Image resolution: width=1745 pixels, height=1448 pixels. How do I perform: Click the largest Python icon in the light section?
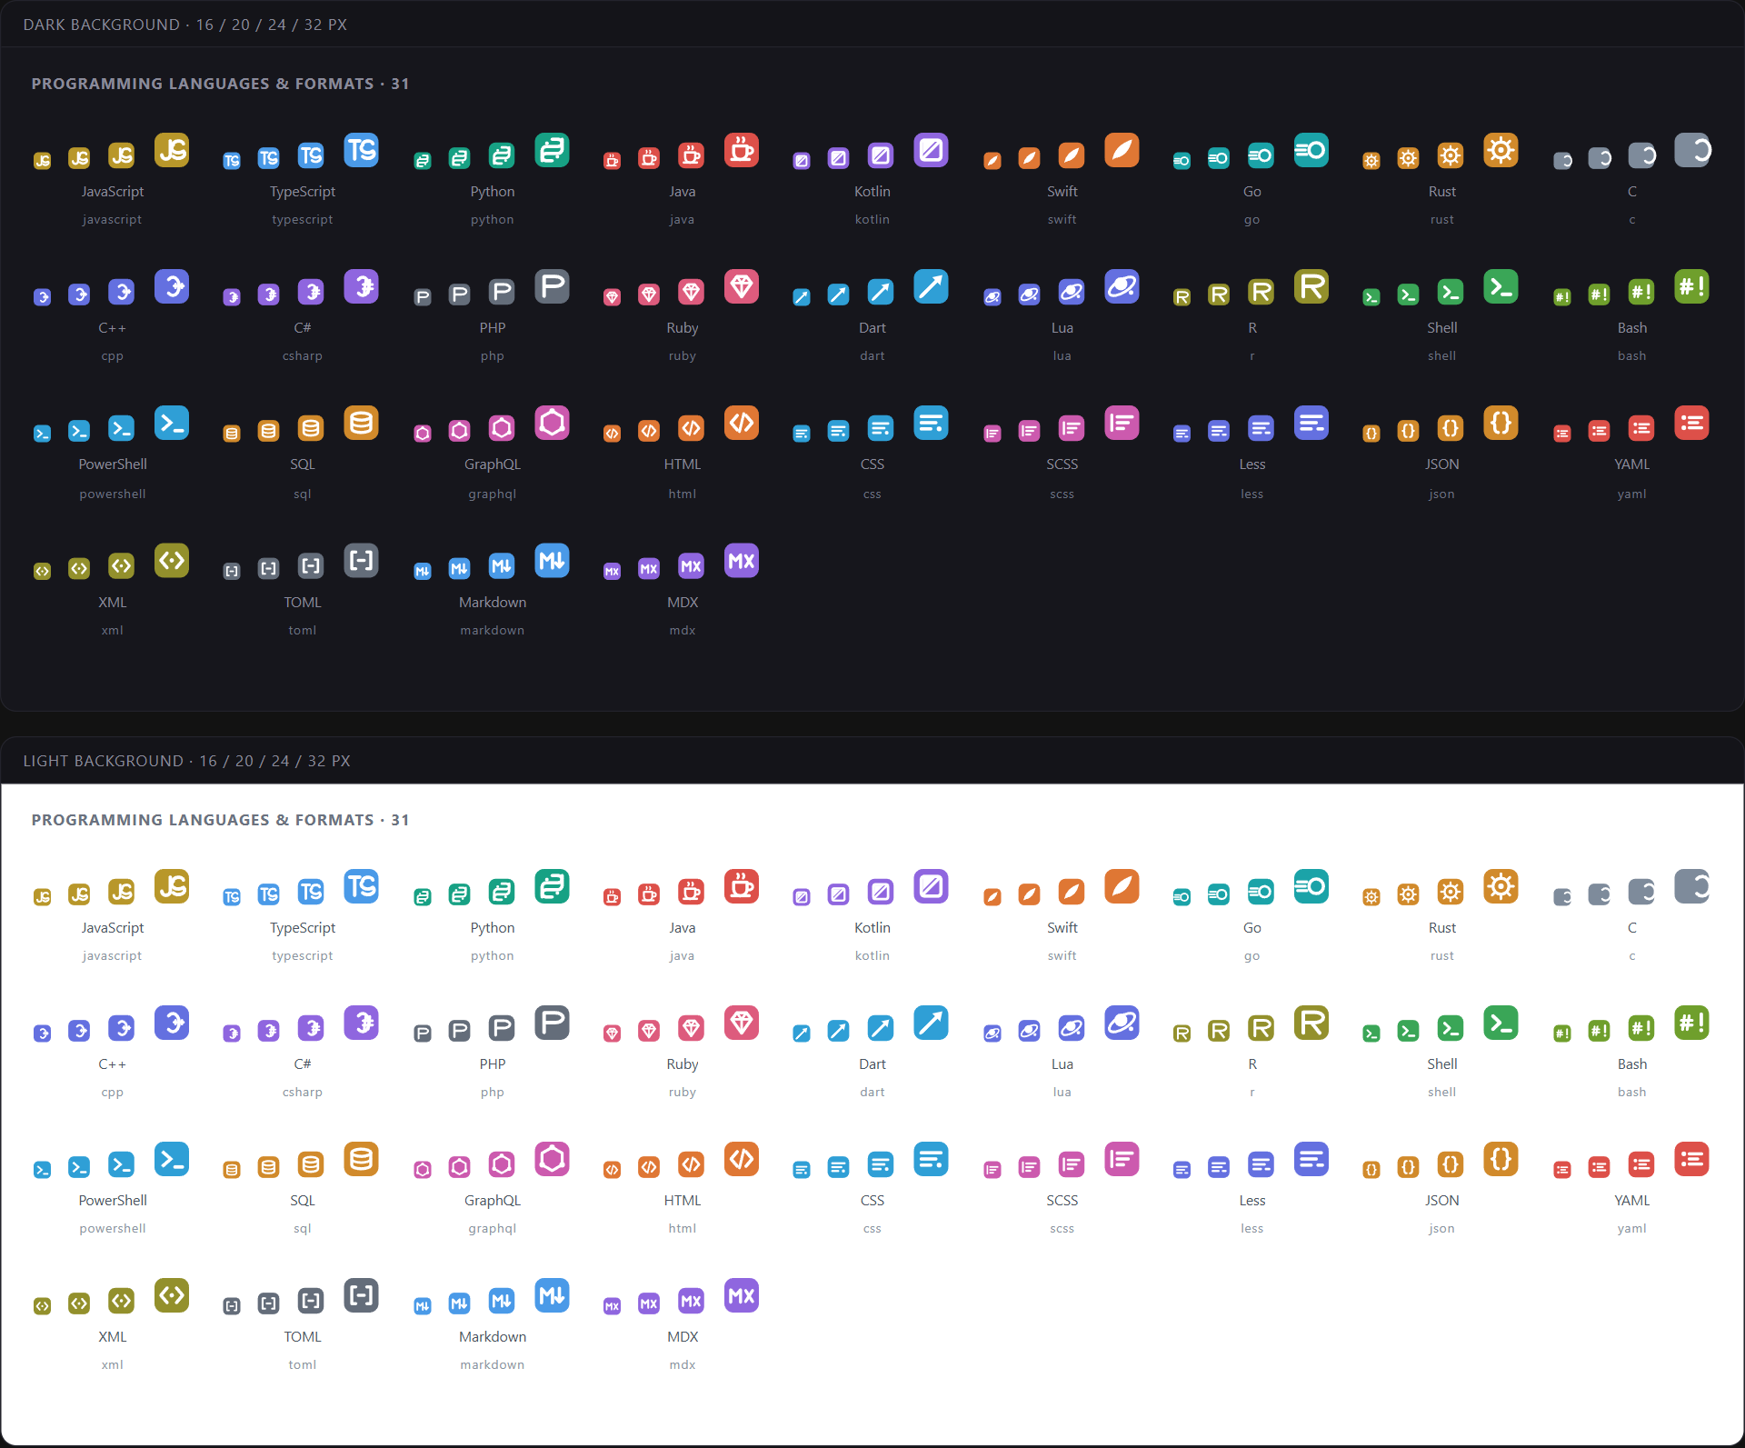tap(552, 886)
